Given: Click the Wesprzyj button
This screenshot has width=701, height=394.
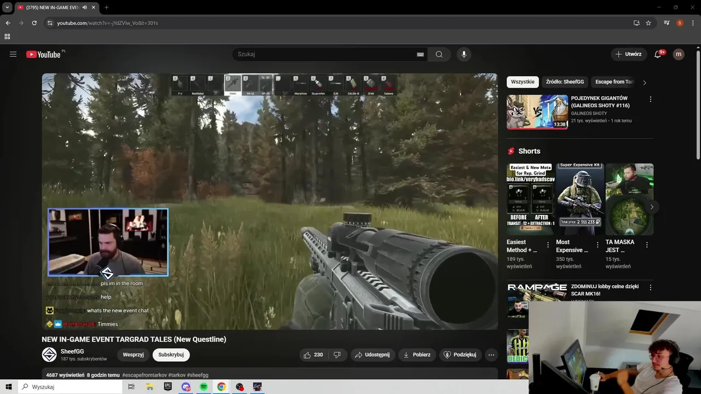Looking at the screenshot, I should tap(133, 355).
